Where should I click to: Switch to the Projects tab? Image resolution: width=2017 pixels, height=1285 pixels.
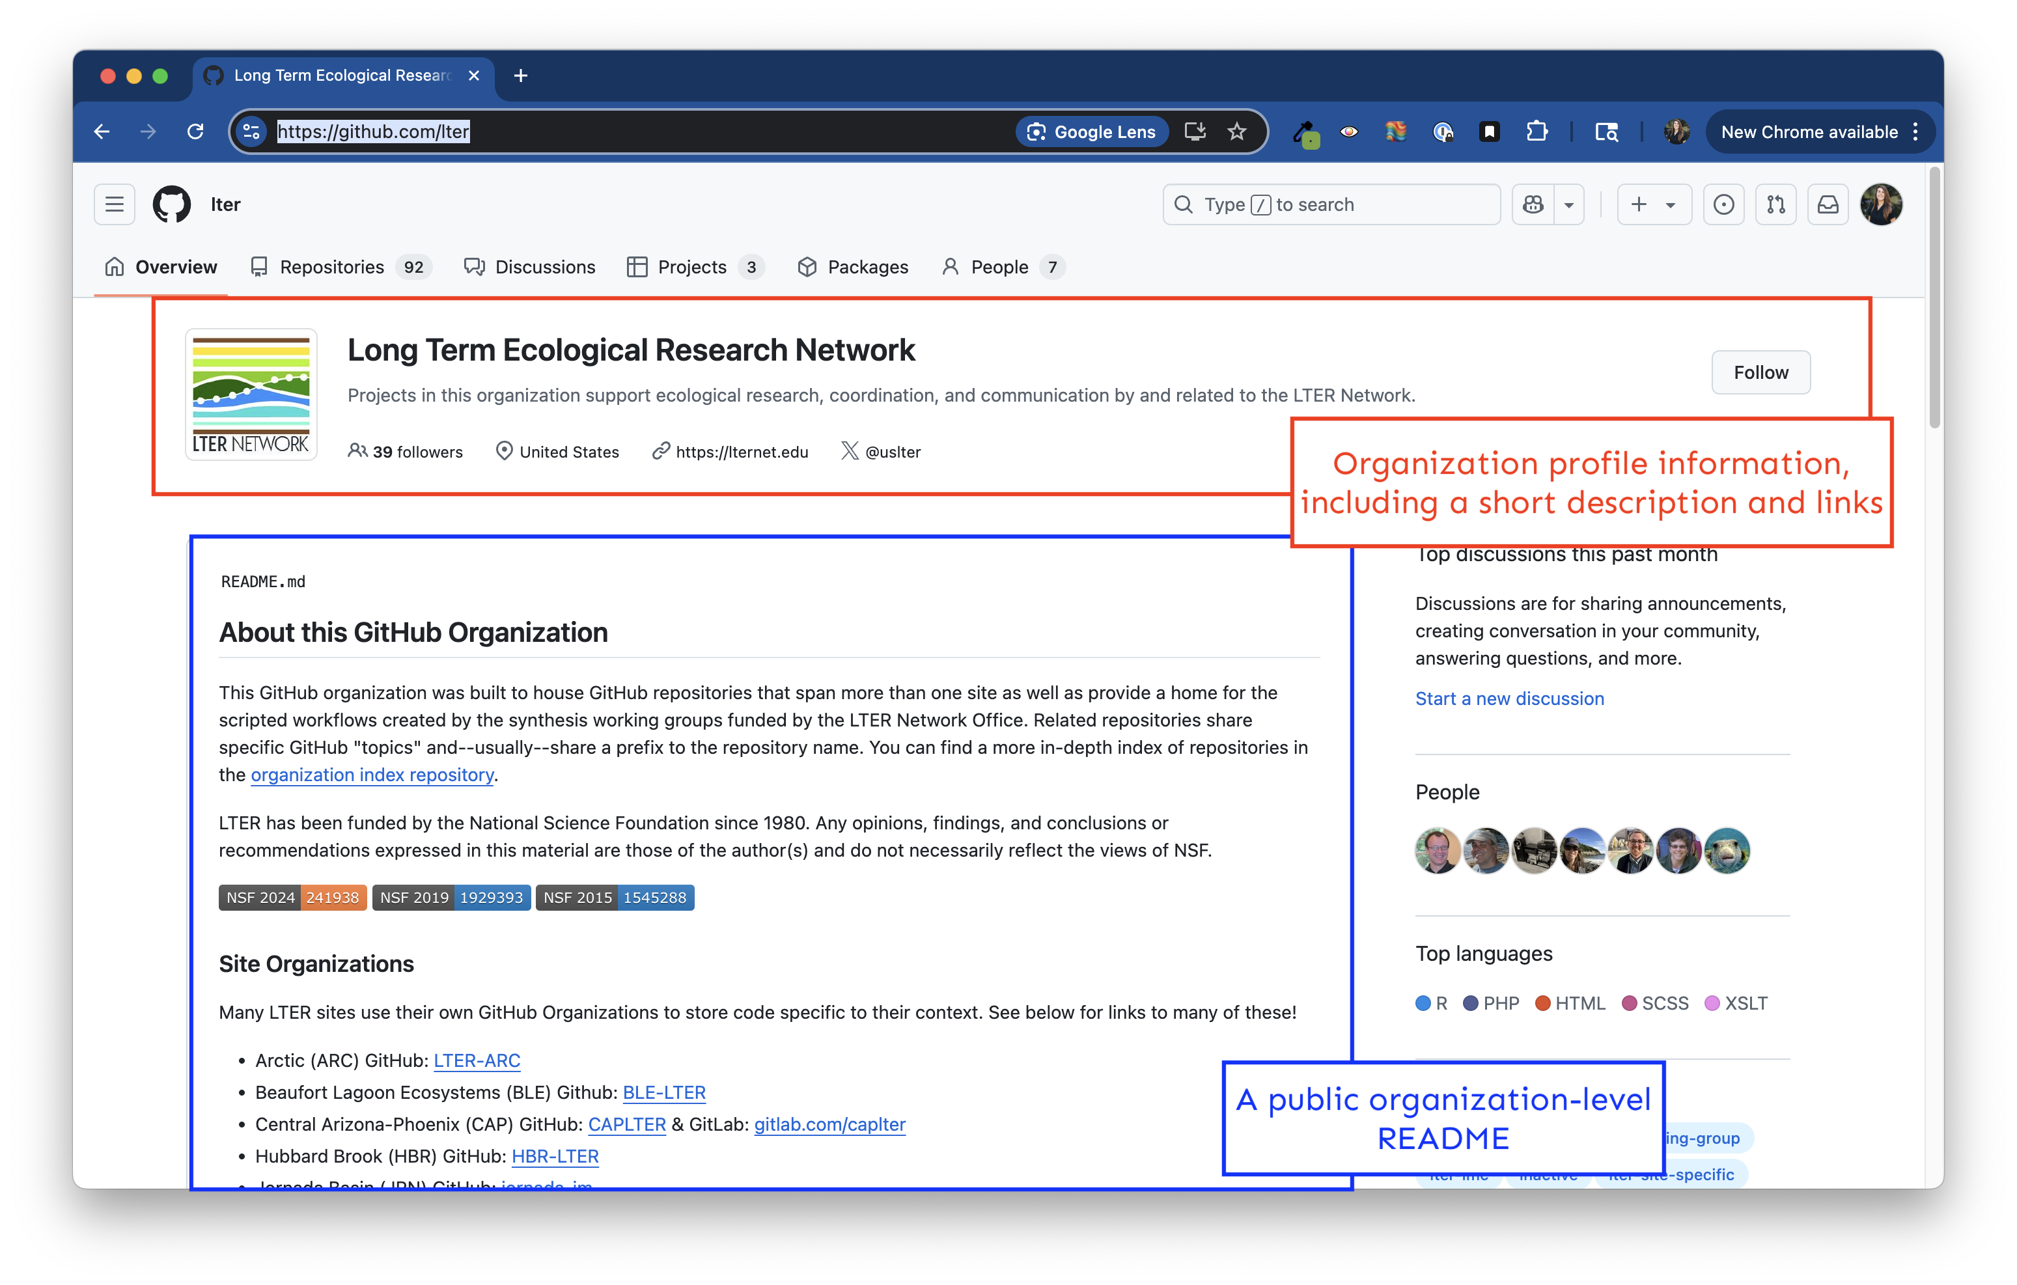[x=693, y=267]
